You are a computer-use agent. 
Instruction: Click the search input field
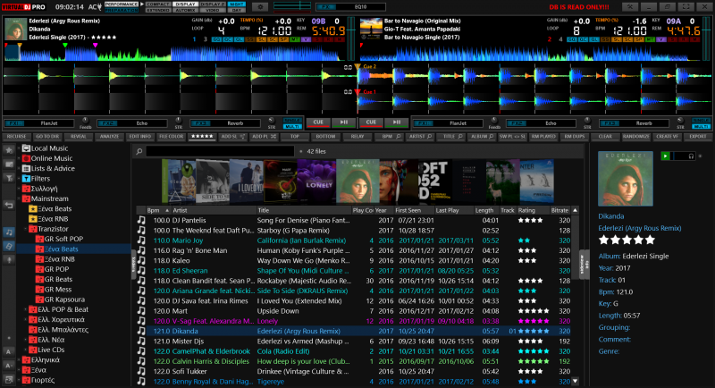(x=220, y=151)
